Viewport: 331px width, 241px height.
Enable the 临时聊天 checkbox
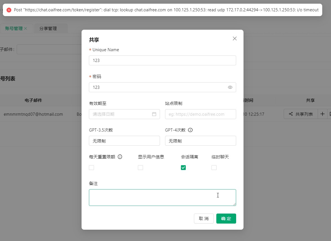pyautogui.click(x=214, y=168)
